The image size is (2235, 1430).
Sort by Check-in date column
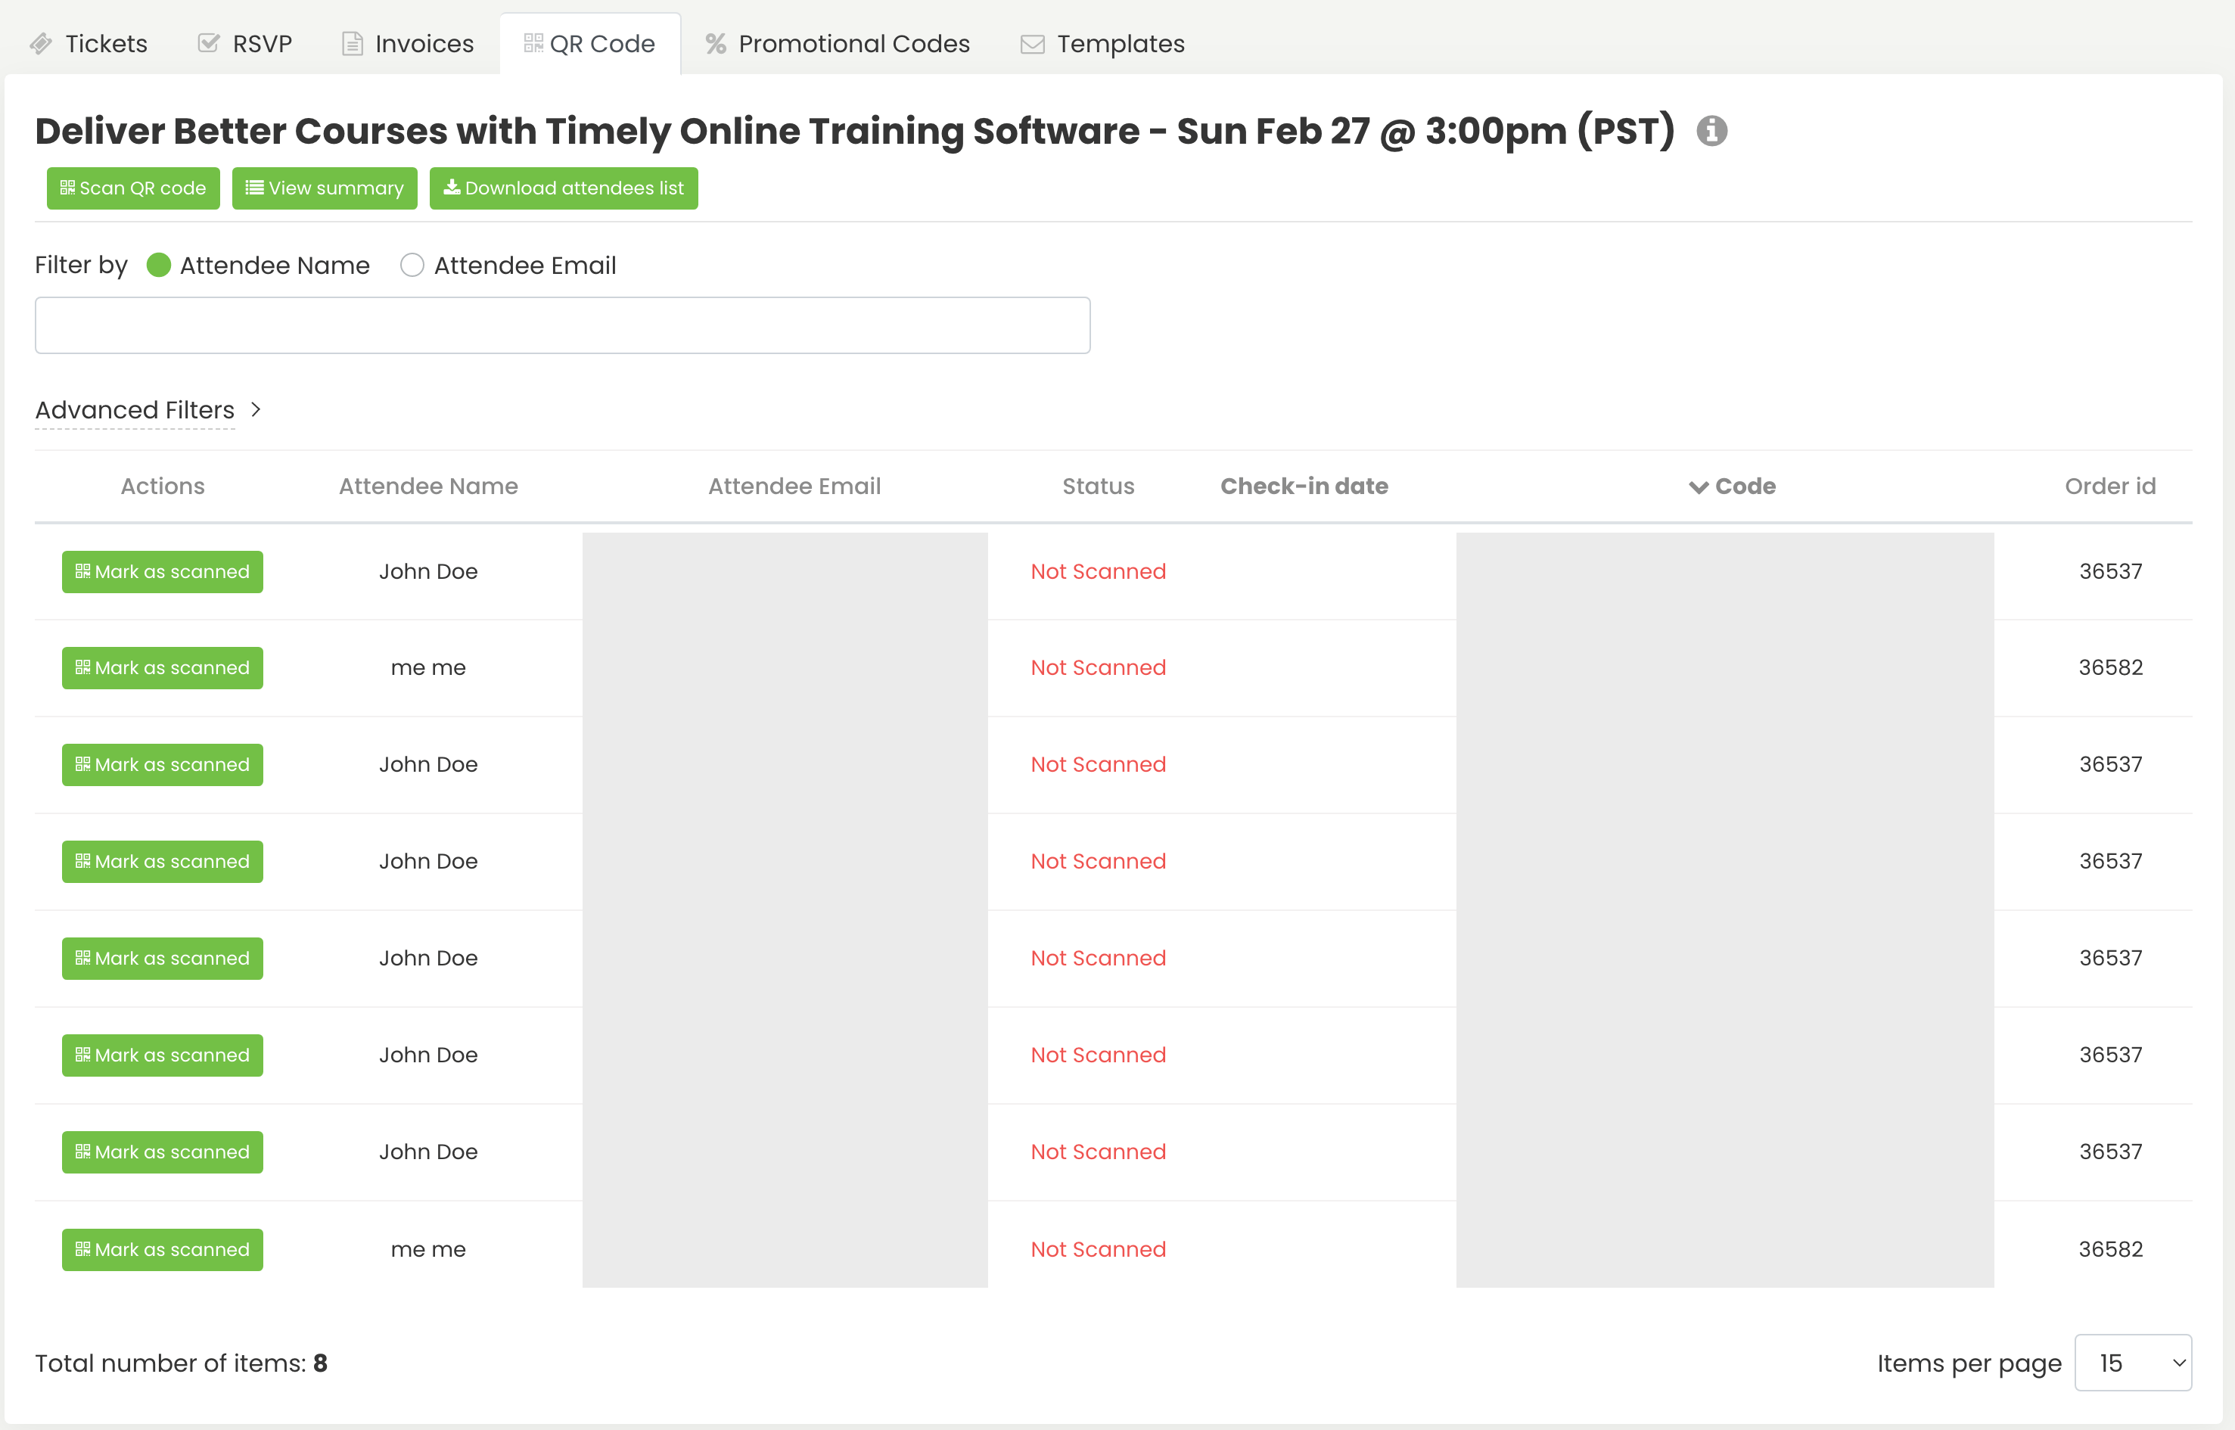click(1304, 487)
